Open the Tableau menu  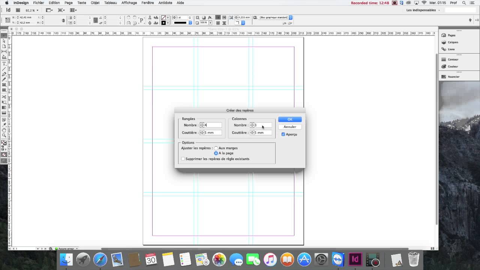pyautogui.click(x=110, y=3)
